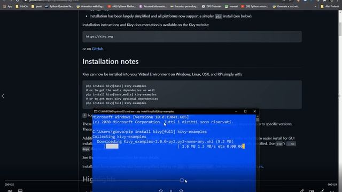
Task: Enter full screen video mode
Action: pos(322,191)
